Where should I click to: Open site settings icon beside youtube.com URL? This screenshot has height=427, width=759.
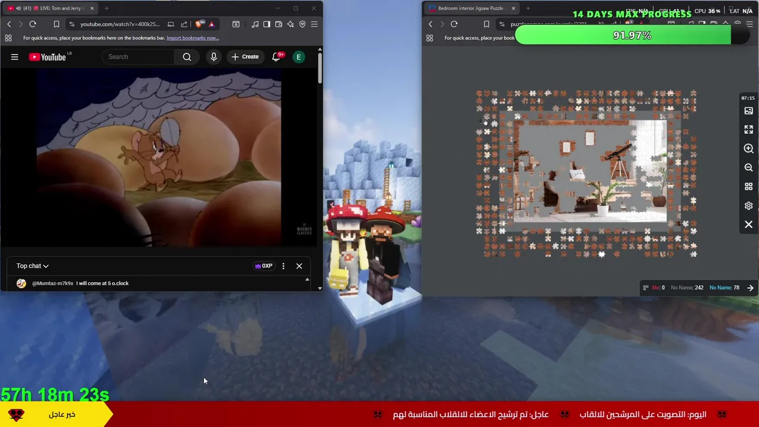72,24
